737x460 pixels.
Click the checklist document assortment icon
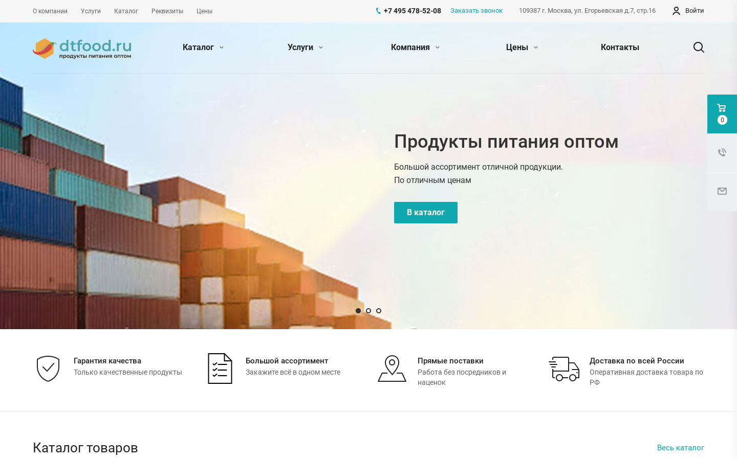(x=220, y=369)
